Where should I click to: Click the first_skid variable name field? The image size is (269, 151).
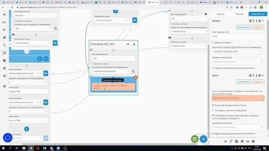pos(36,16)
